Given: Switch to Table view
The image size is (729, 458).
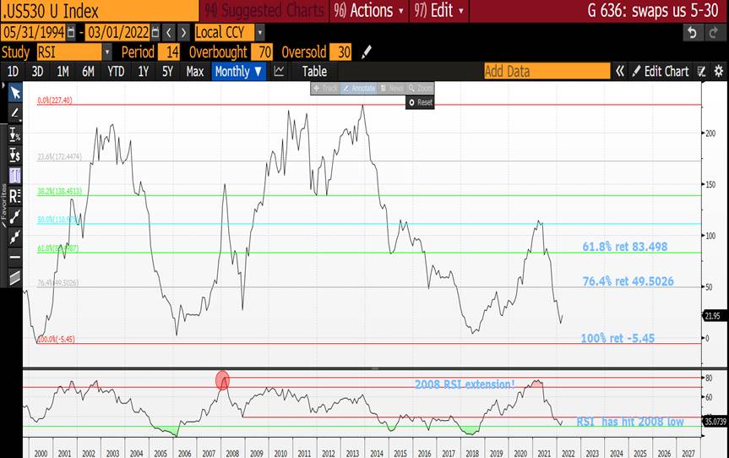Looking at the screenshot, I should click(314, 72).
